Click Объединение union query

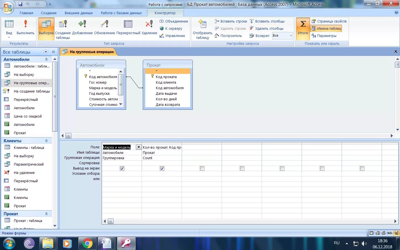click(x=174, y=21)
